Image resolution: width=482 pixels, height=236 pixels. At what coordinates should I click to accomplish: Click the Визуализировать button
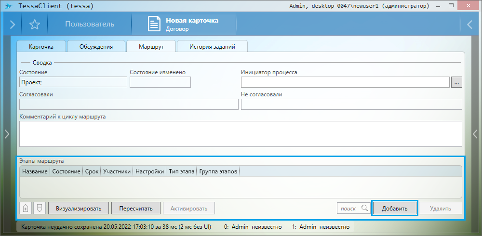(x=79, y=208)
